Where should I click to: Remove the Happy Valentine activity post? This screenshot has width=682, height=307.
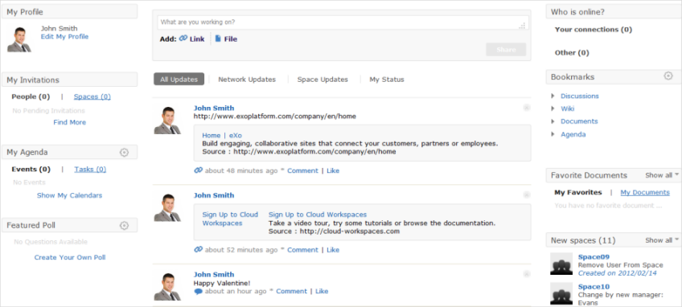point(526,274)
